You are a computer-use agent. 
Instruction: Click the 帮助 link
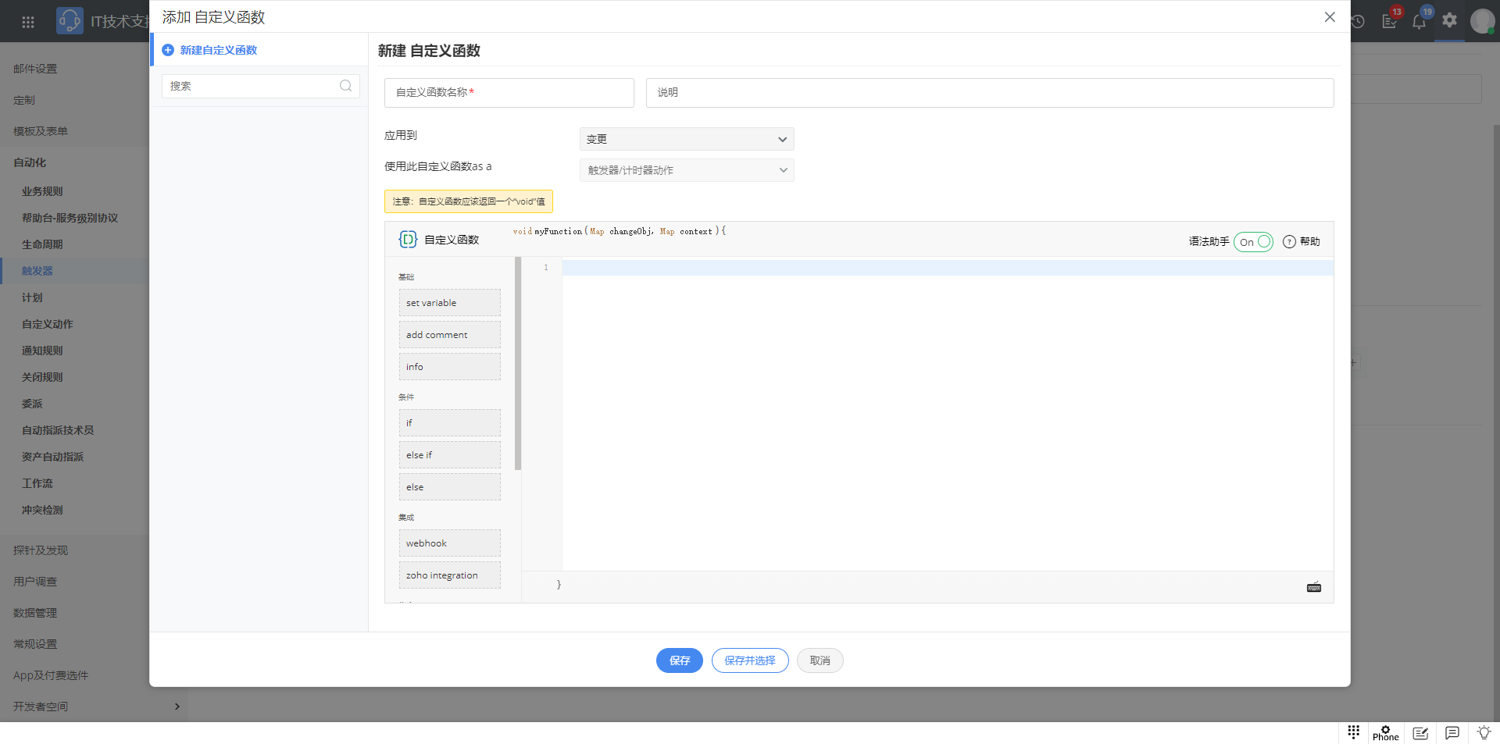point(1310,242)
